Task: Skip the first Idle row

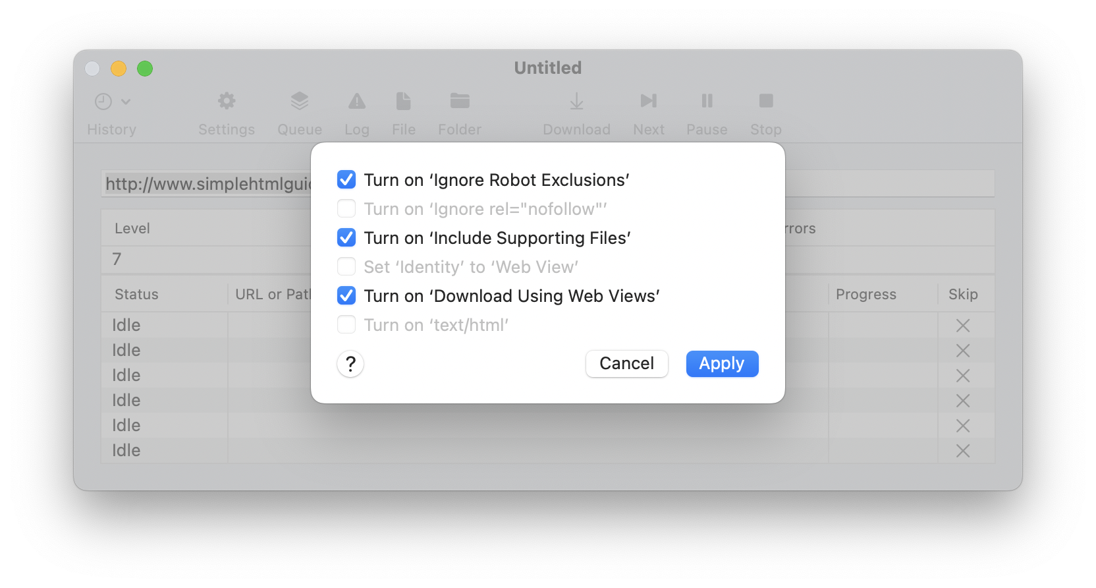Action: [962, 325]
